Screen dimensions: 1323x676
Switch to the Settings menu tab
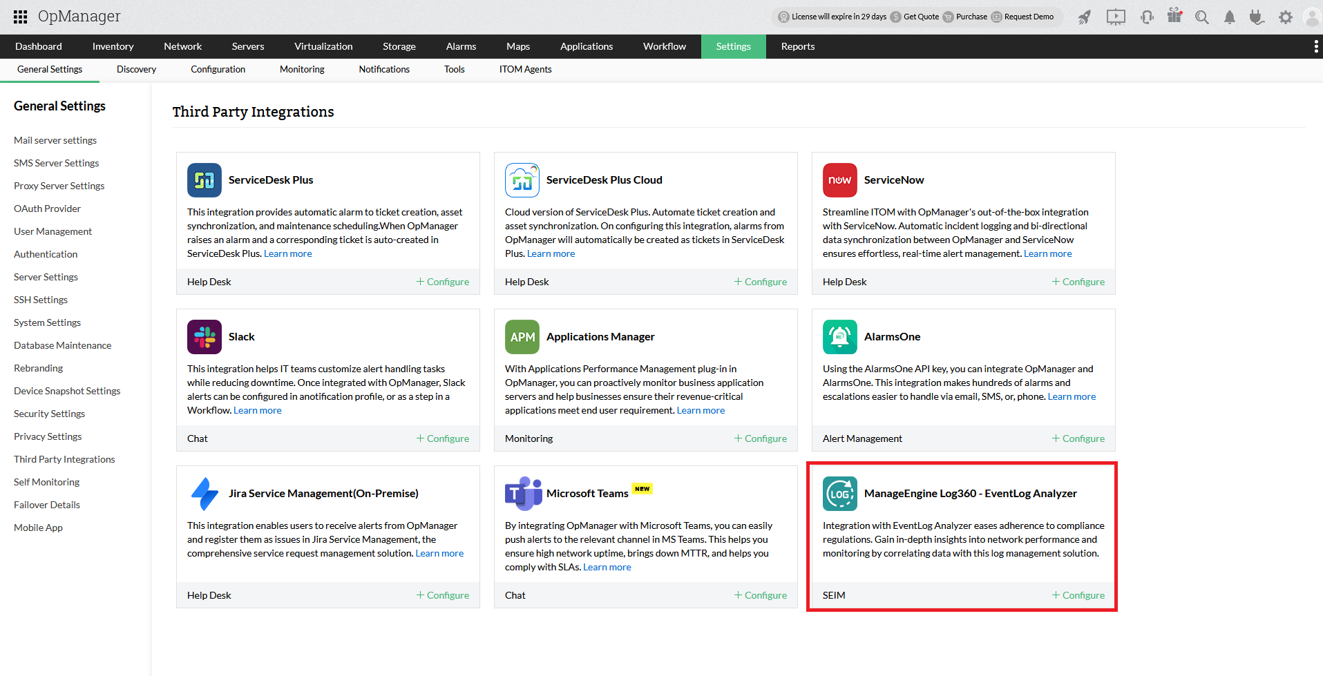pyautogui.click(x=733, y=46)
